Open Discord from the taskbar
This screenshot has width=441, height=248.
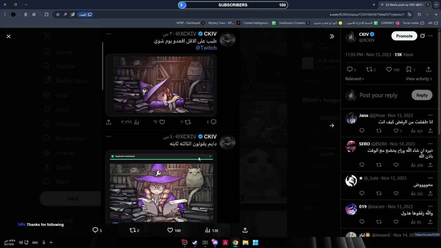click(215, 242)
